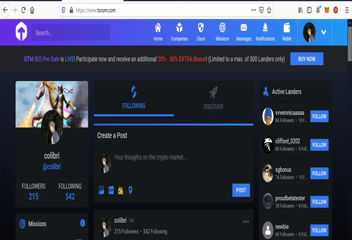Open the Missions target icon in navbar

[x=222, y=28]
